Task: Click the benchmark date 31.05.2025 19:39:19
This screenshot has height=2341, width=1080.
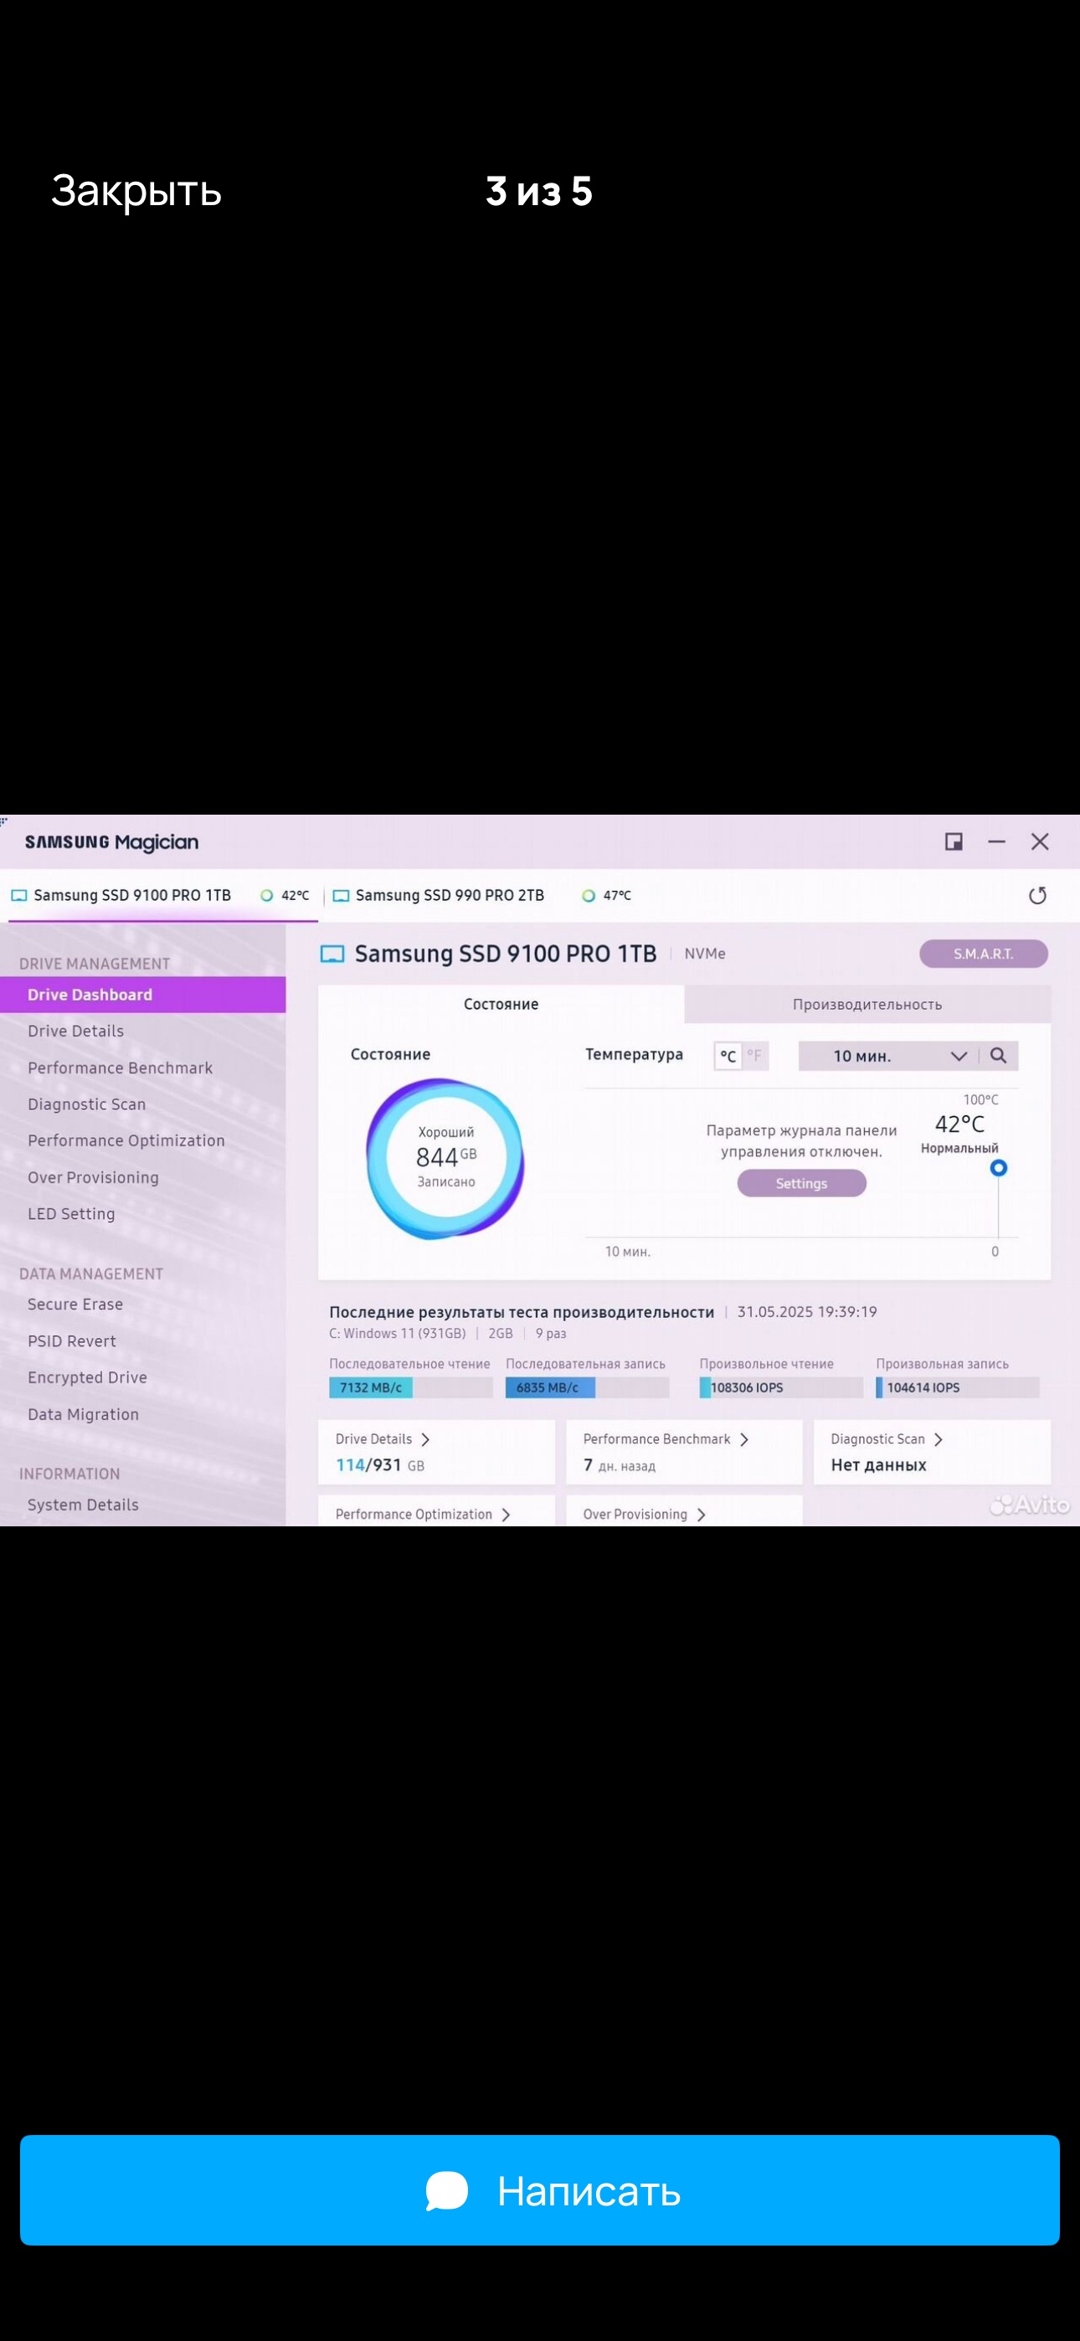Action: (807, 1311)
